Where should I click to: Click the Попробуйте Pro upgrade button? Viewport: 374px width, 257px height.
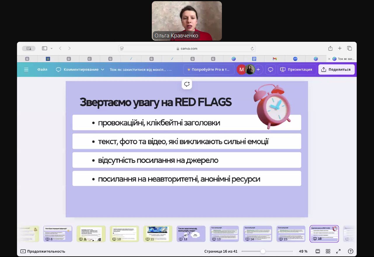coord(208,70)
